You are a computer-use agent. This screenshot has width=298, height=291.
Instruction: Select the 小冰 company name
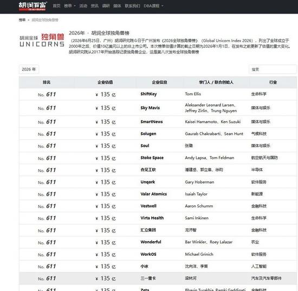(144, 266)
